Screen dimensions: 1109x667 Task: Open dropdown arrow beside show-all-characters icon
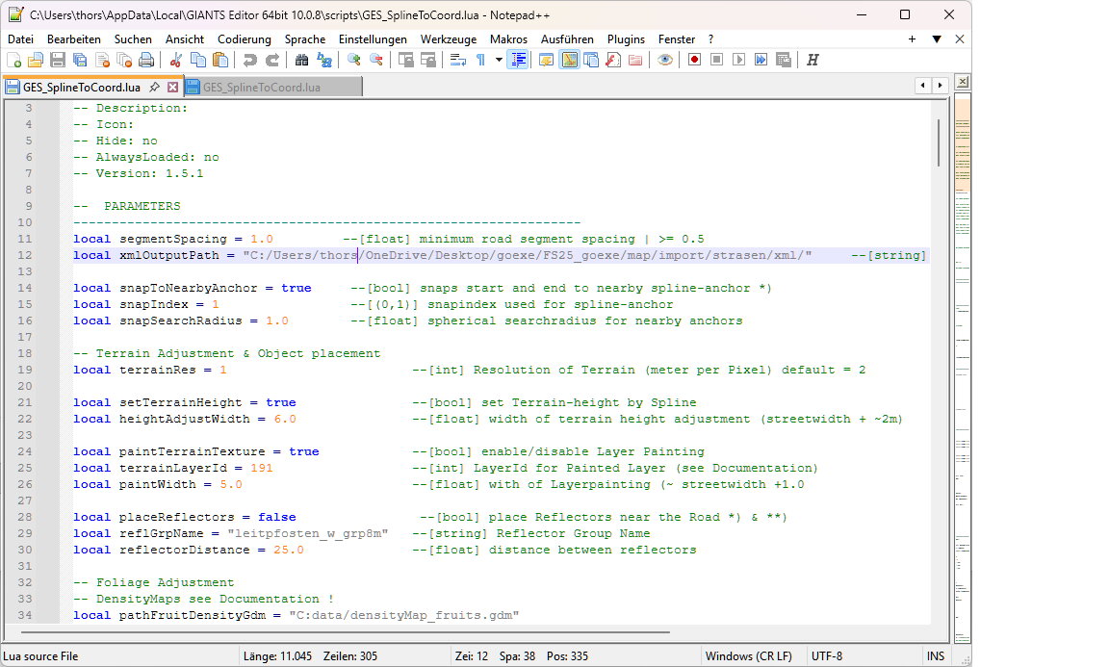(x=499, y=60)
